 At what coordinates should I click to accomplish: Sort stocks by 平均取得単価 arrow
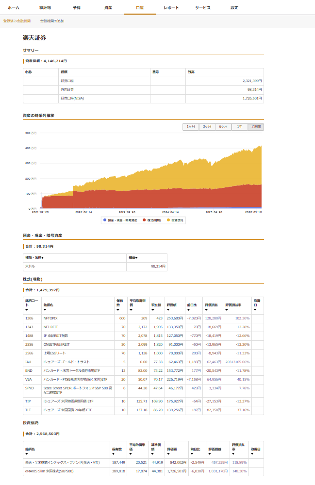(131, 310)
